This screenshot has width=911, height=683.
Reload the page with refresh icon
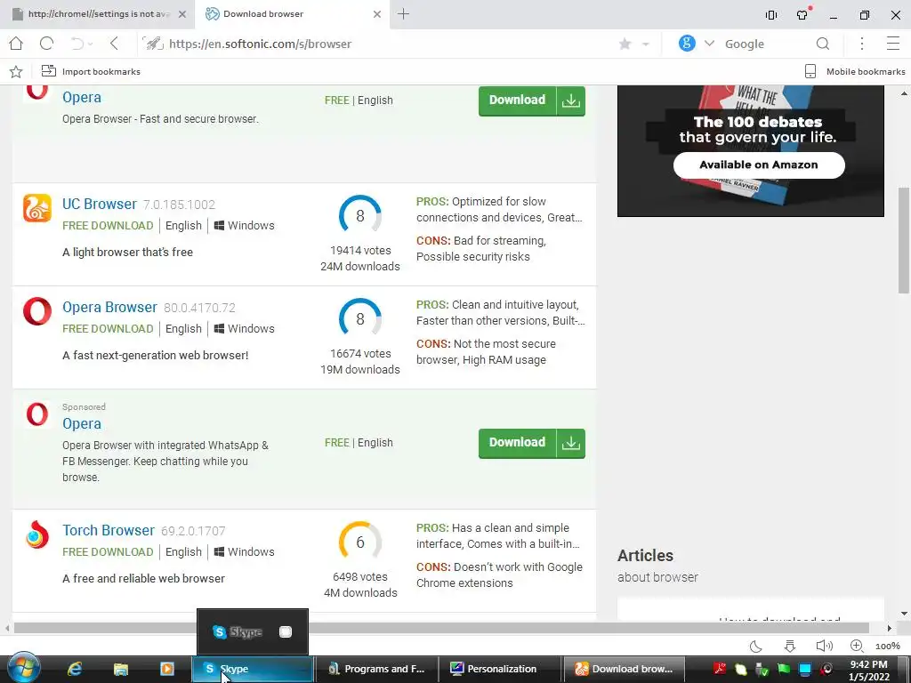(x=46, y=44)
